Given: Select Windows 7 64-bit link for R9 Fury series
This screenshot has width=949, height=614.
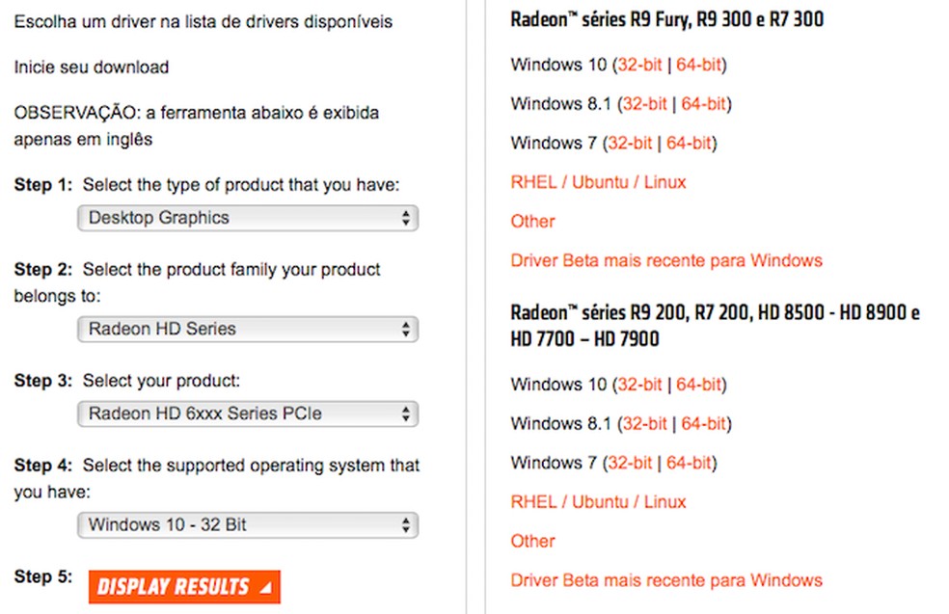Looking at the screenshot, I should coord(690,144).
